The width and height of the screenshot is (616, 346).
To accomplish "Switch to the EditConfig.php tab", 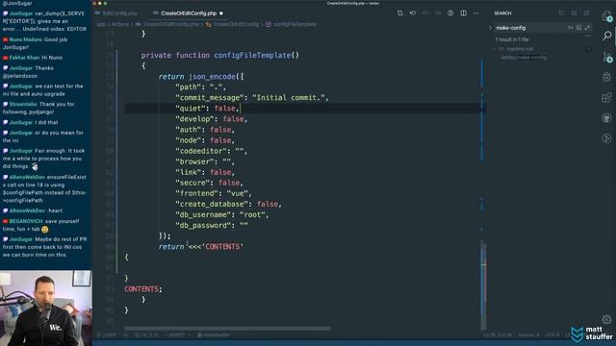I will coord(119,13).
